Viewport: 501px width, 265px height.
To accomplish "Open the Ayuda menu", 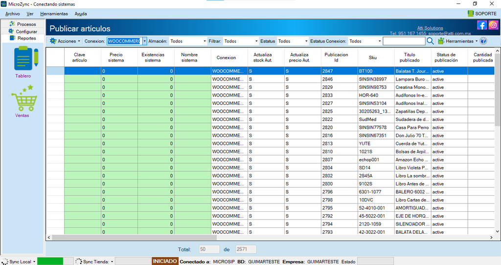I will coord(81,14).
